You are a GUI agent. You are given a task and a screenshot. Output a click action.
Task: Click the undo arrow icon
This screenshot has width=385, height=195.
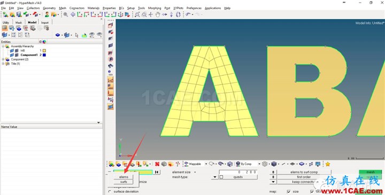click(x=188, y=15)
